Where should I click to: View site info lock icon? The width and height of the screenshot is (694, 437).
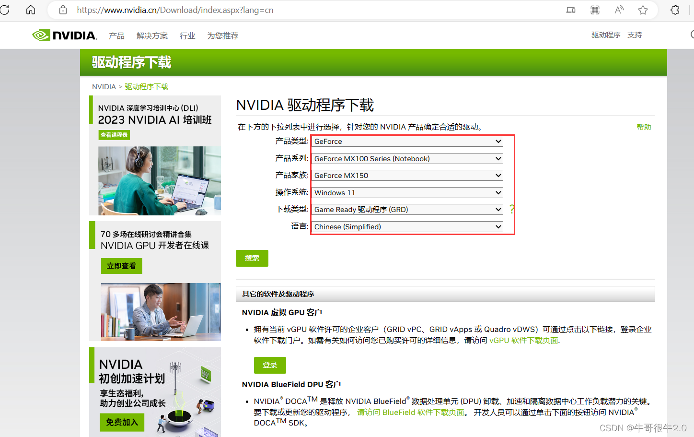pyautogui.click(x=63, y=10)
